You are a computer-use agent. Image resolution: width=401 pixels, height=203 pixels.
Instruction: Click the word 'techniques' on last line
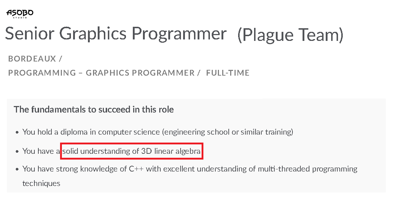pyautogui.click(x=41, y=183)
